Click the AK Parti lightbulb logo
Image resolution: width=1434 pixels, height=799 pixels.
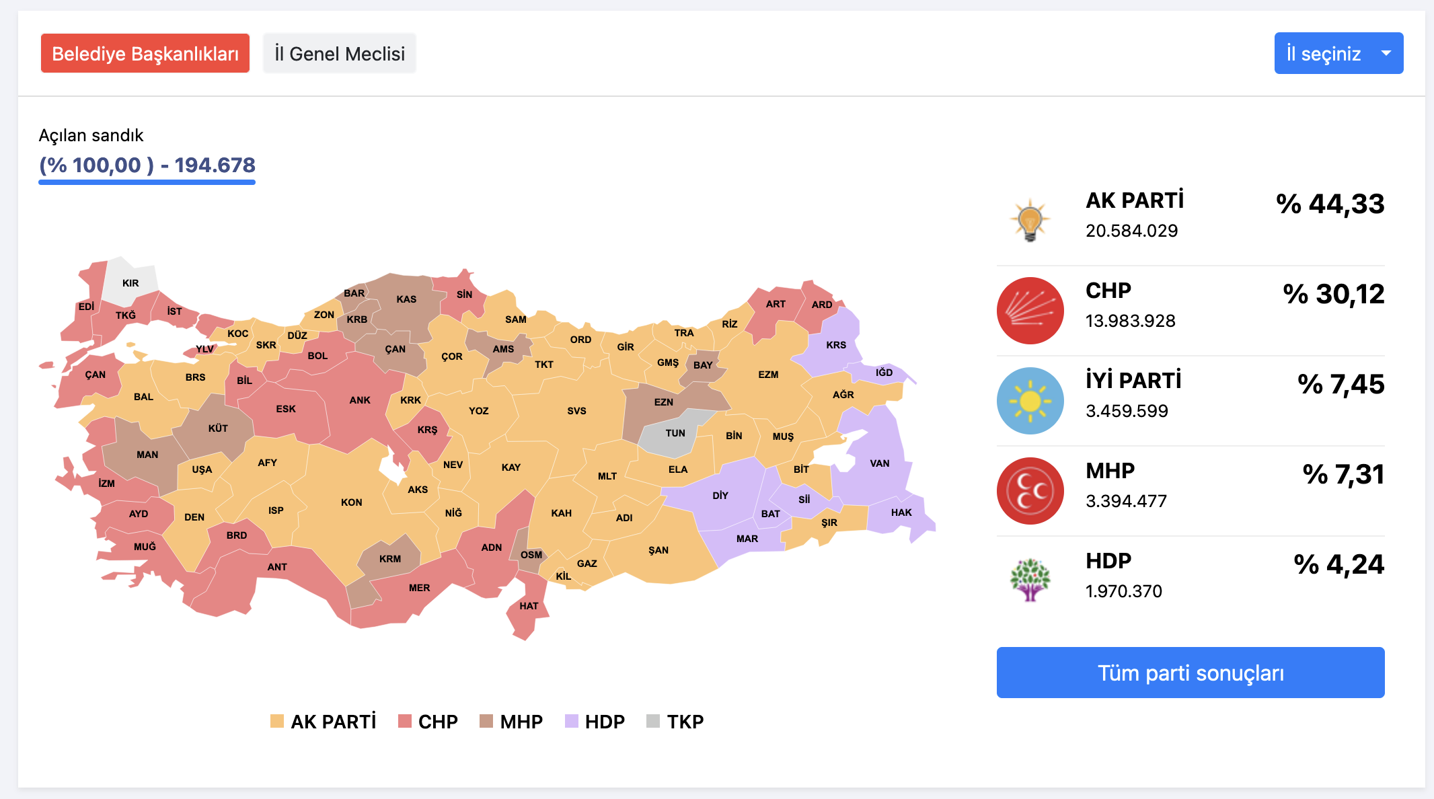(1030, 221)
